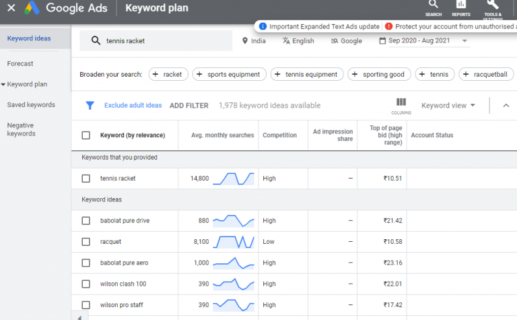517x320 pixels.
Task: Sort by Competition column header
Action: [279, 135]
